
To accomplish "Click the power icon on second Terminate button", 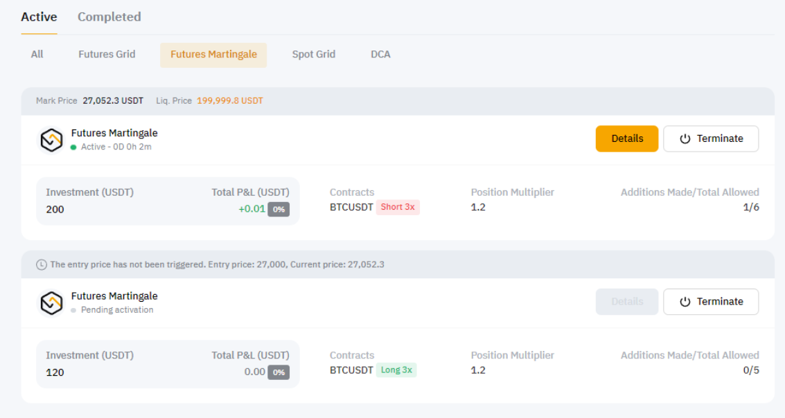I will pyautogui.click(x=685, y=302).
